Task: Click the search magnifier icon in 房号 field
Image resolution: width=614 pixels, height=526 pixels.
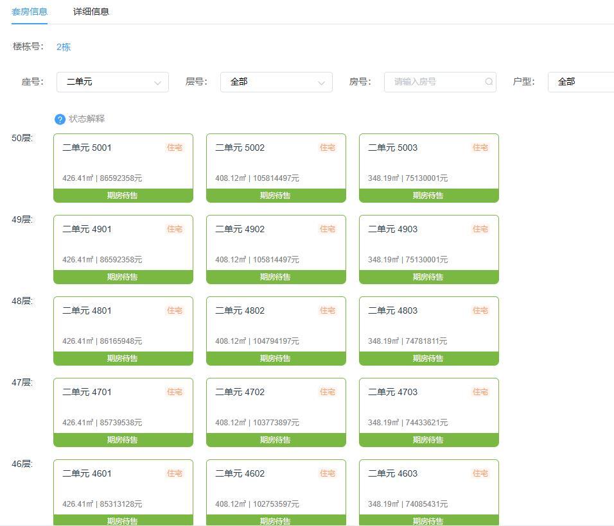Action: click(489, 81)
